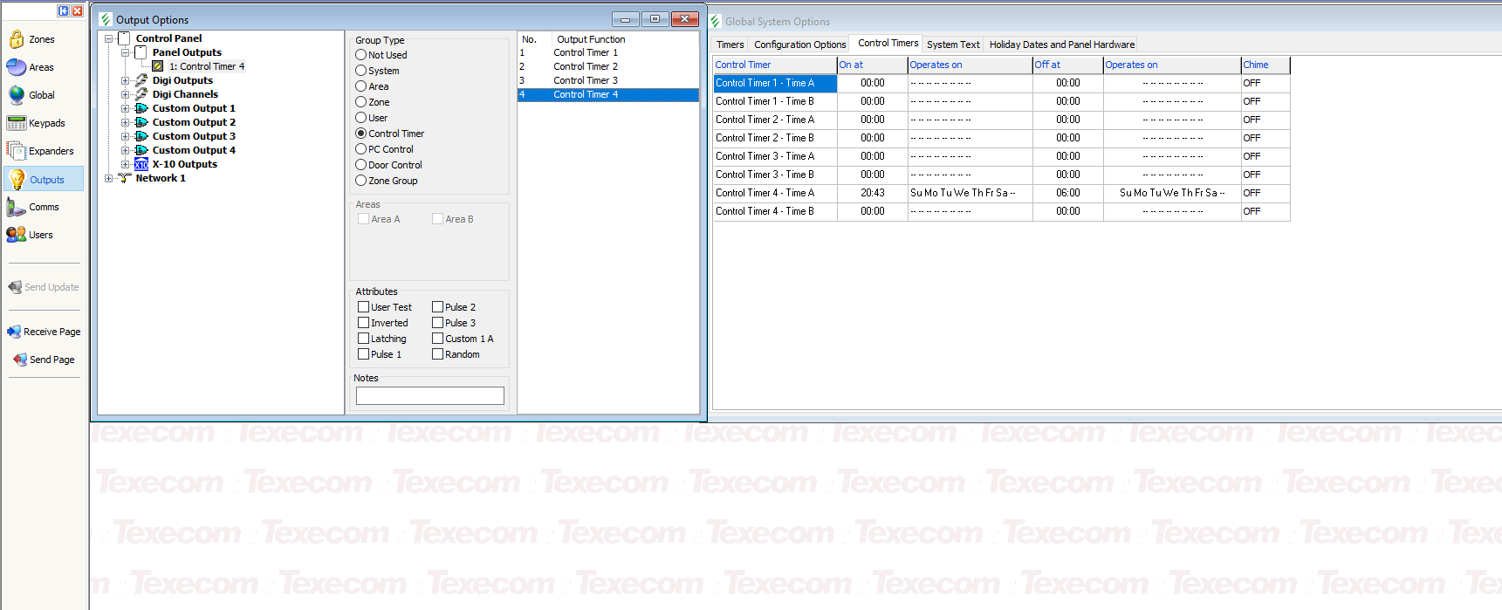Click the Notes text field
The image size is (1502, 610).
point(429,395)
